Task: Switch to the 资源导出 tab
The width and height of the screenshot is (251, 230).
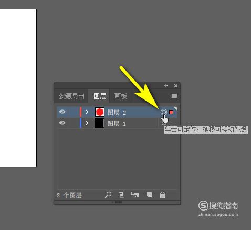Action: (71, 96)
